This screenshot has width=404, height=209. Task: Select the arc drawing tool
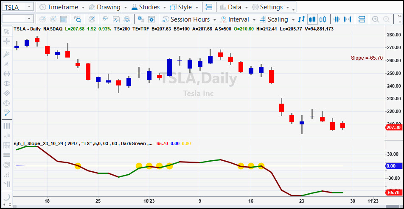pos(7,197)
